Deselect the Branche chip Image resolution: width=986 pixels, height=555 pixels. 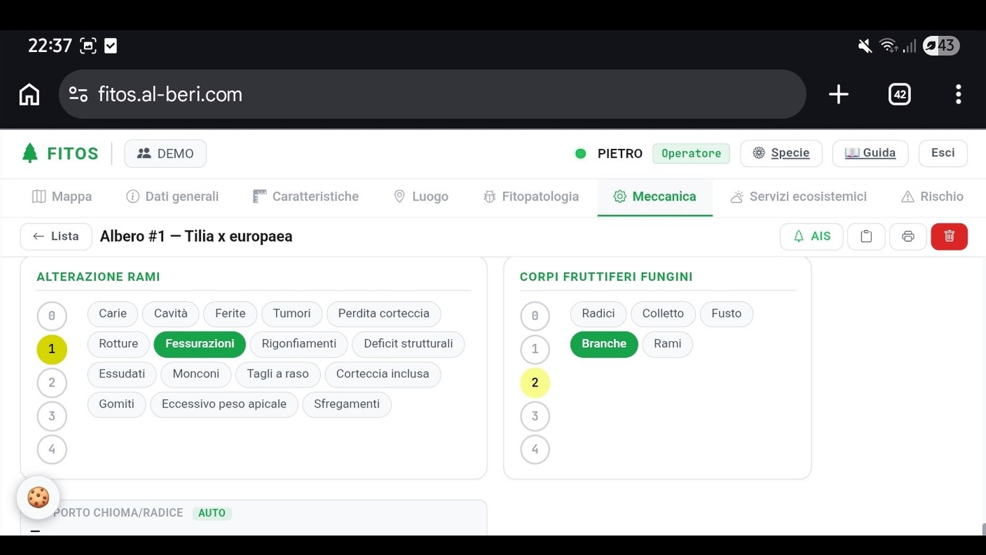point(604,344)
